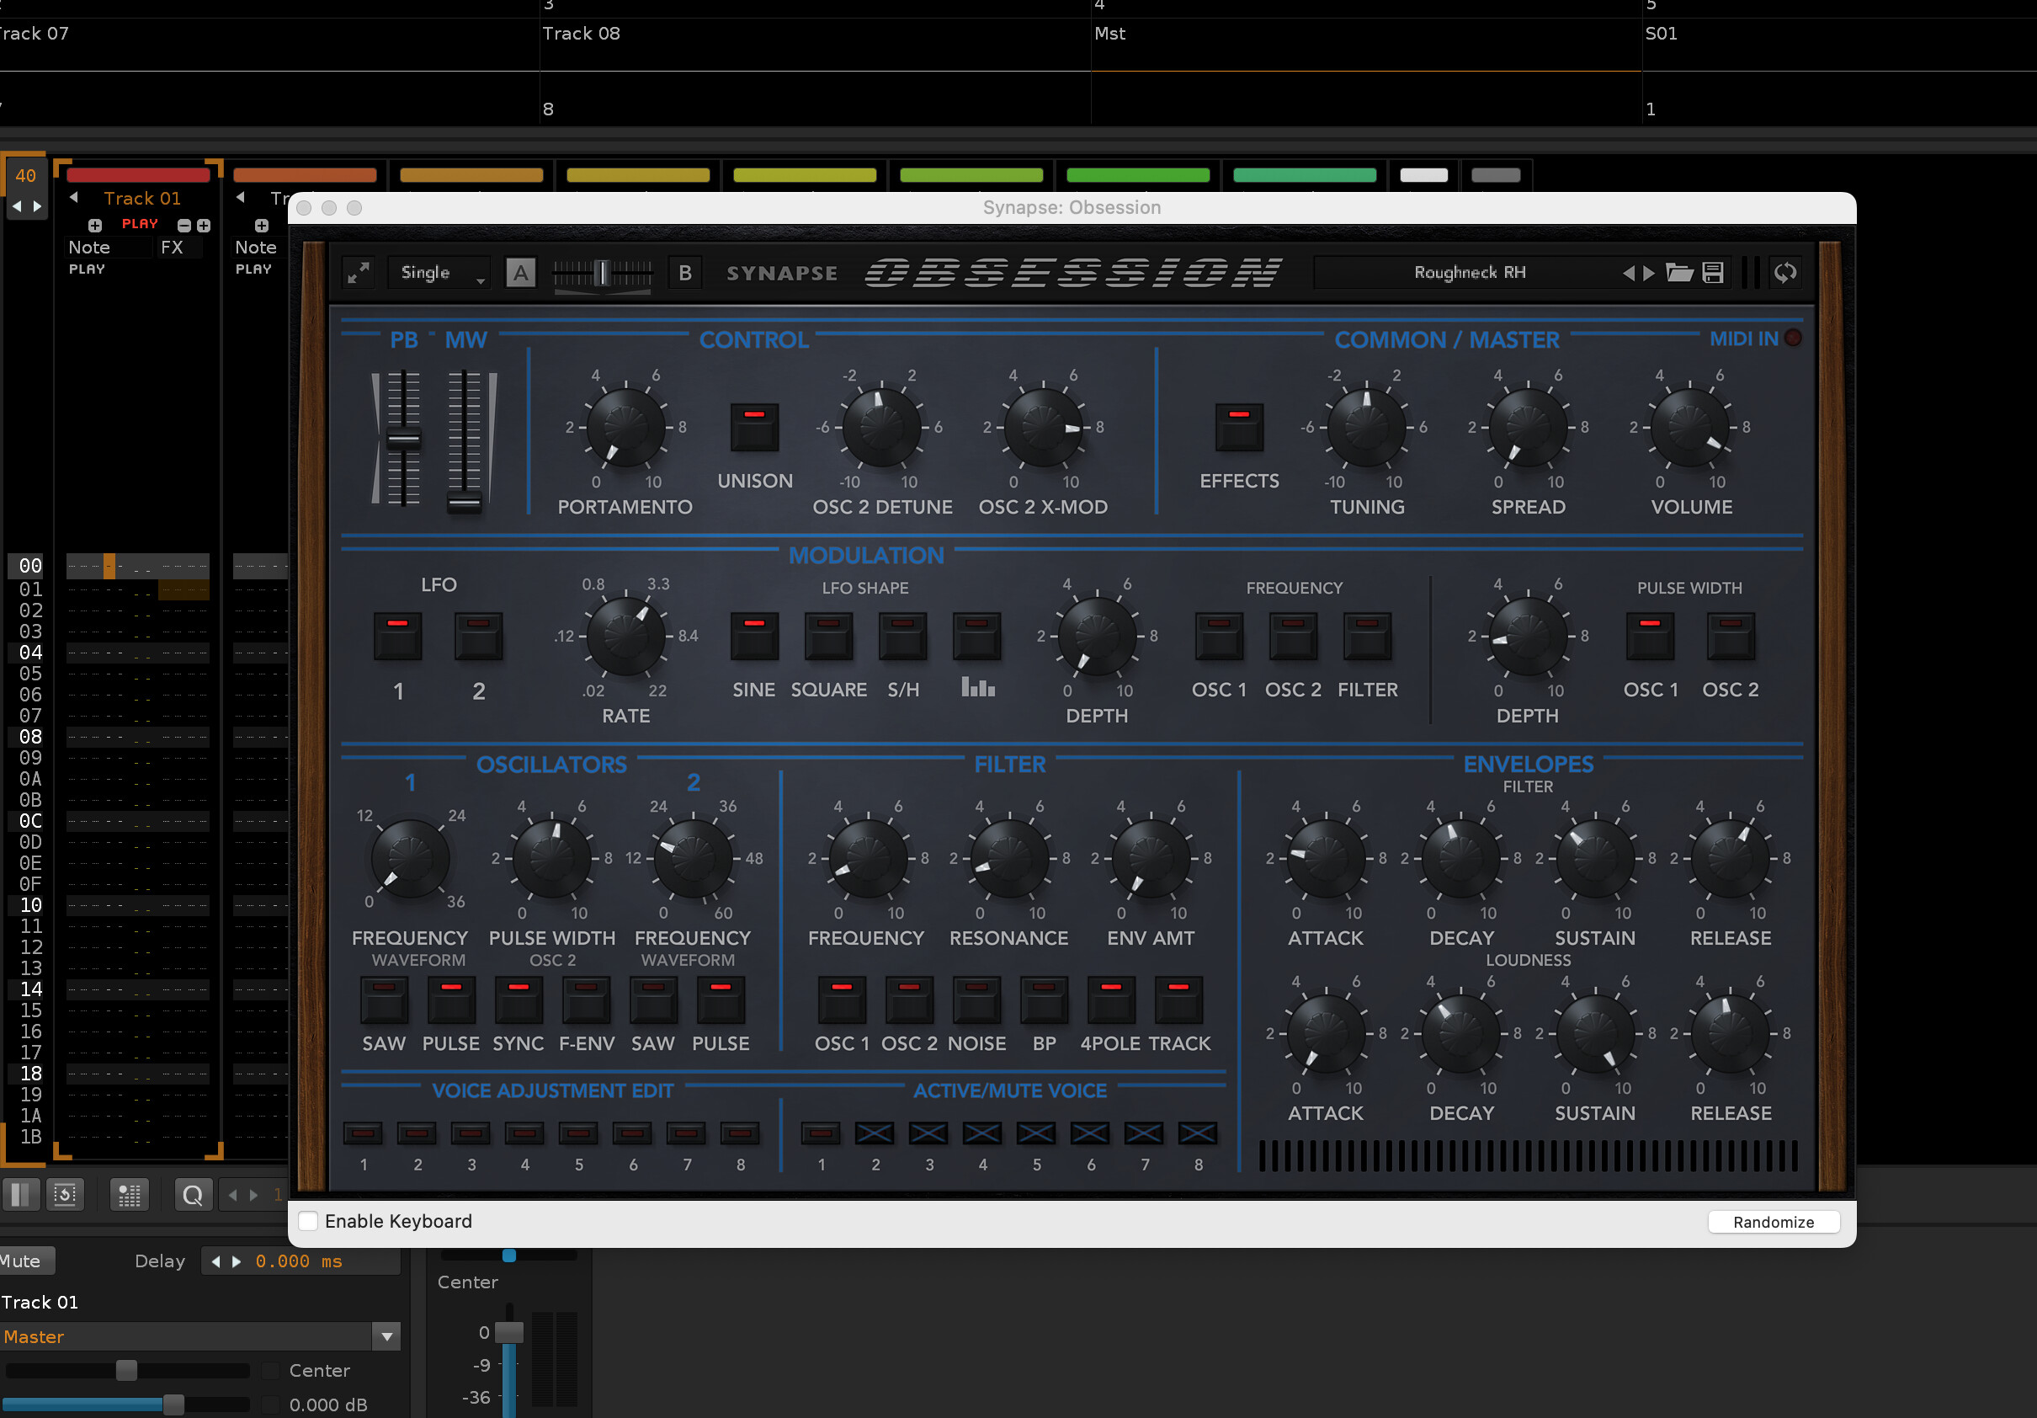Select the Note column header of Track 01
Image resolution: width=2037 pixels, height=1418 pixels.
point(88,248)
